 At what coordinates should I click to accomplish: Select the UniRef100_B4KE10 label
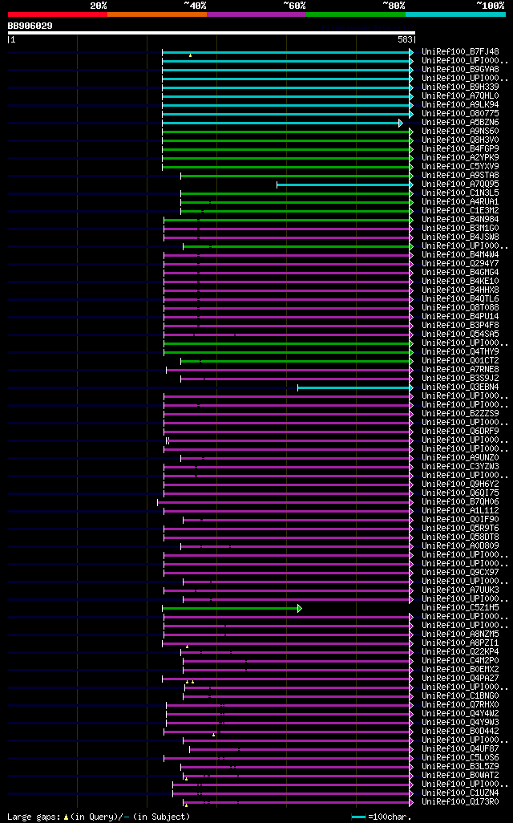[461, 282]
